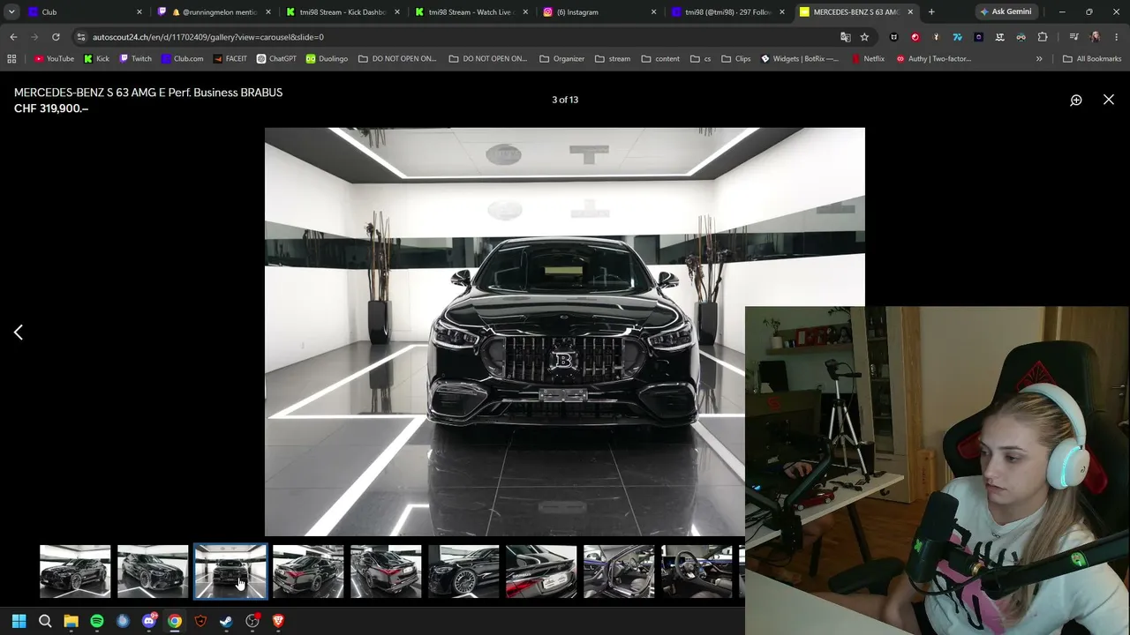Viewport: 1130px width, 635px height.
Task: Open the Brave browser from the taskbar
Action: (278, 621)
